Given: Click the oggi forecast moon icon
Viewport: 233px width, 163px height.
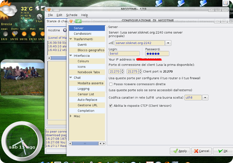Looking at the screenshot, I should pyautogui.click(x=5, y=34).
